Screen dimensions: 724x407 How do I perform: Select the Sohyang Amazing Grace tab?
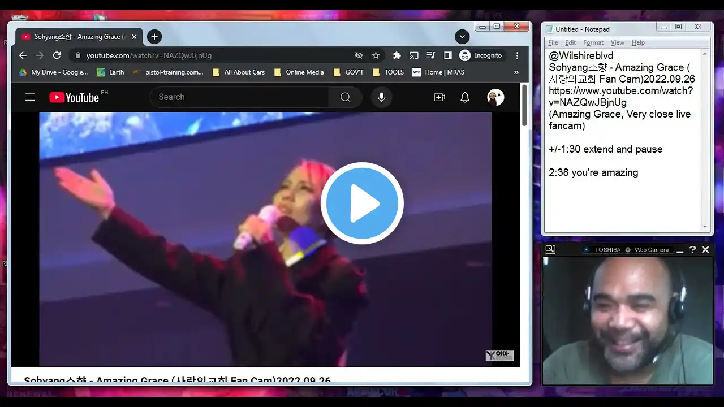(78, 37)
